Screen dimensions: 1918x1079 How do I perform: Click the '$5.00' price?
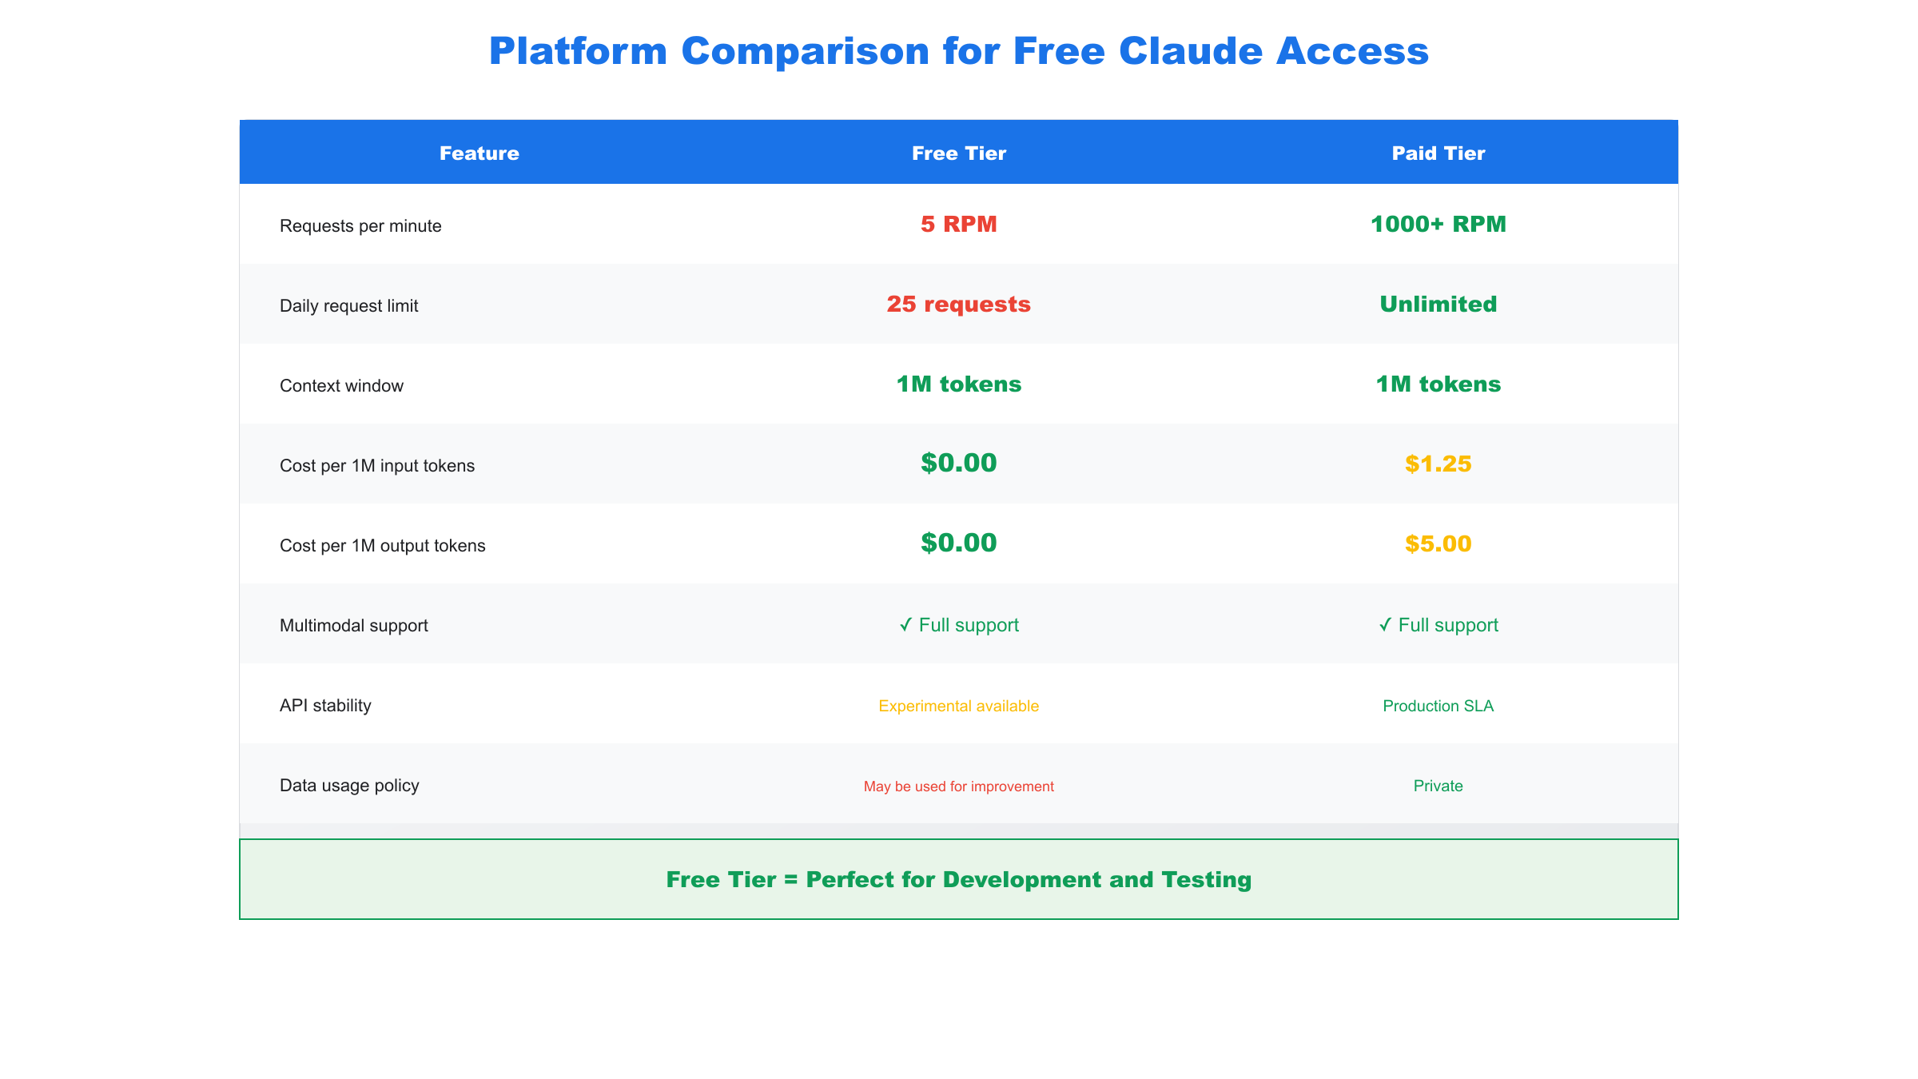pyautogui.click(x=1438, y=543)
